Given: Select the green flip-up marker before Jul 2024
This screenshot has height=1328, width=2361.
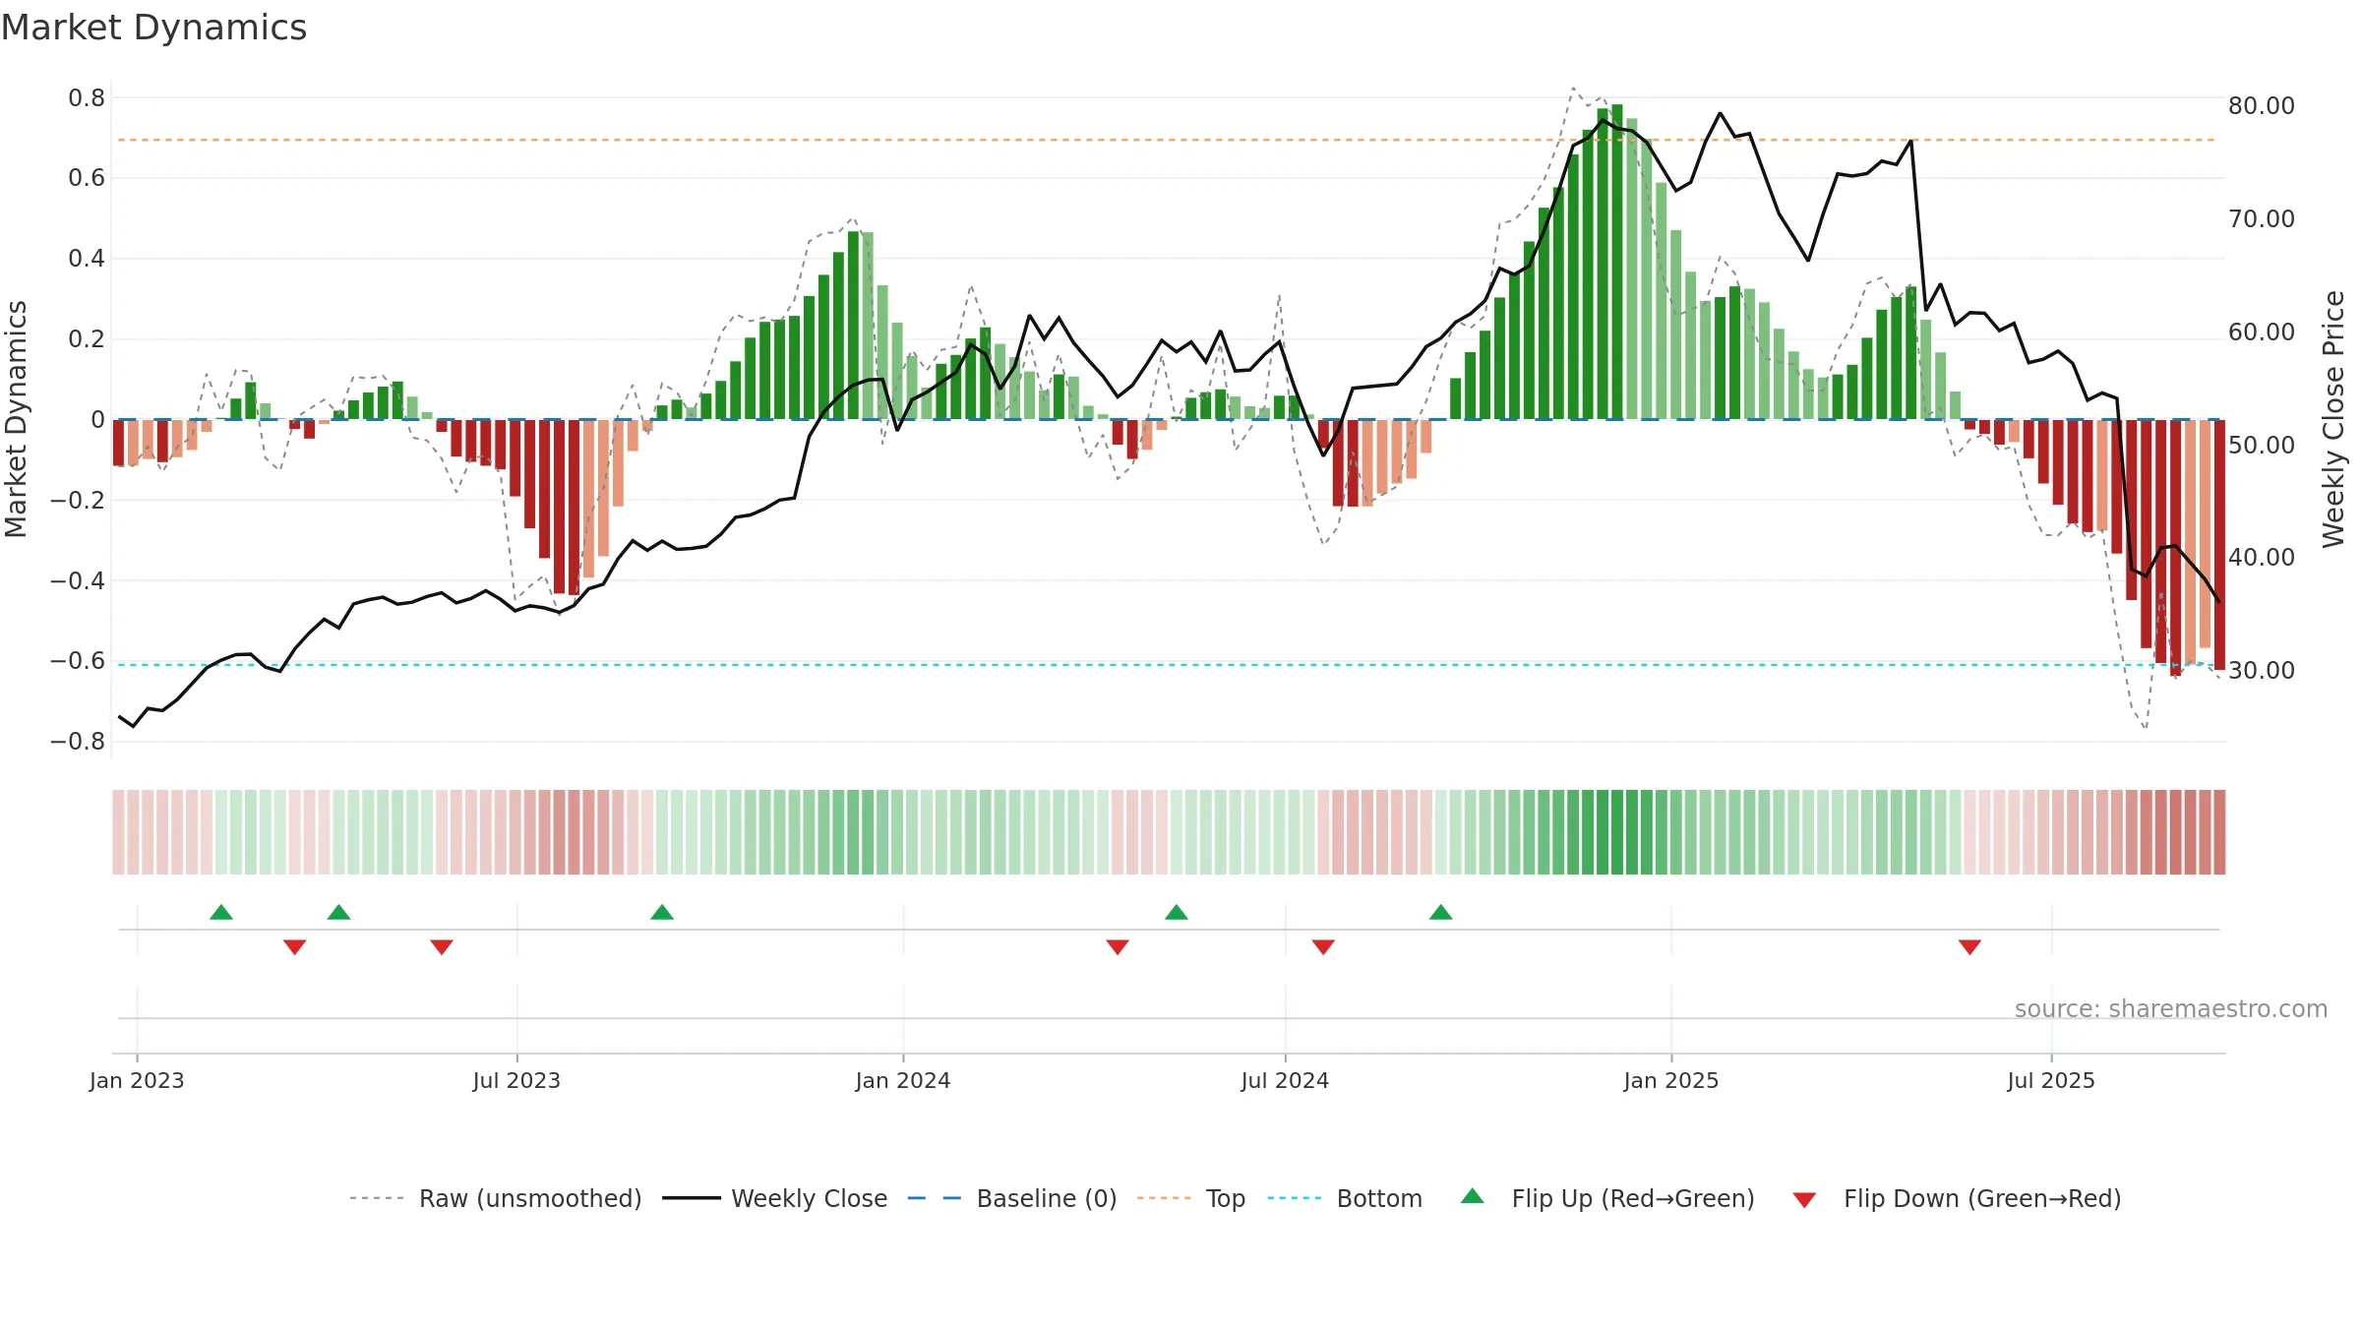Looking at the screenshot, I should pyautogui.click(x=1177, y=912).
